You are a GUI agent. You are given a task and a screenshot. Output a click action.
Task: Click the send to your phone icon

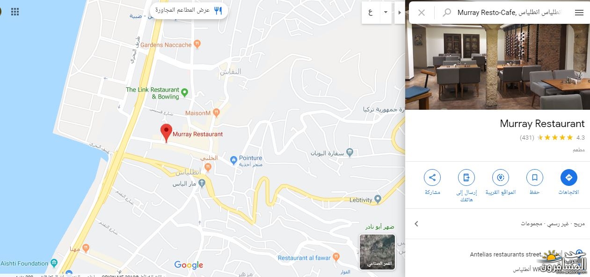click(466, 178)
